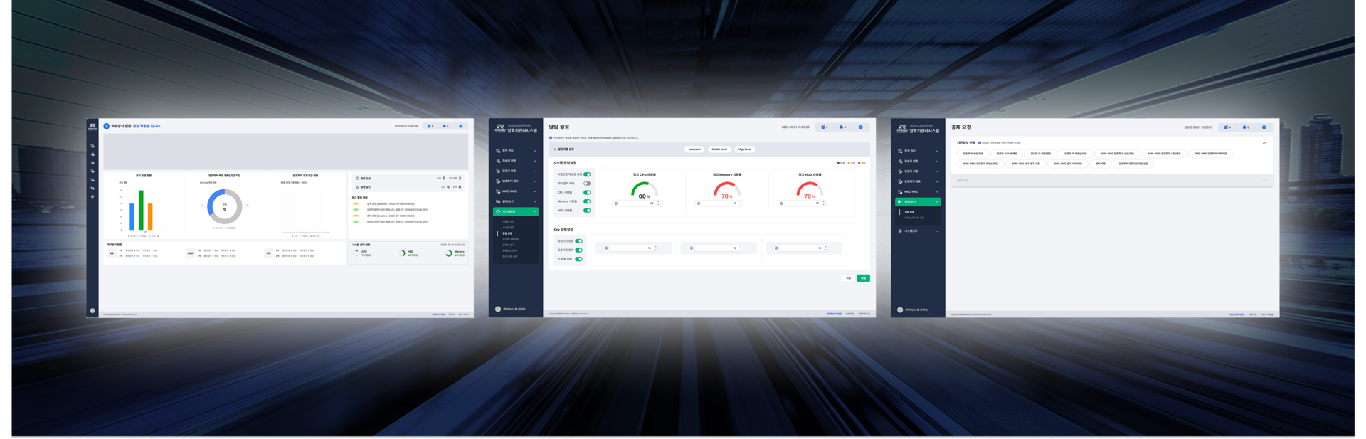Expand 장치 관리 menu in 알림 설정 sidebar
The width and height of the screenshot is (1366, 439).
pos(516,151)
